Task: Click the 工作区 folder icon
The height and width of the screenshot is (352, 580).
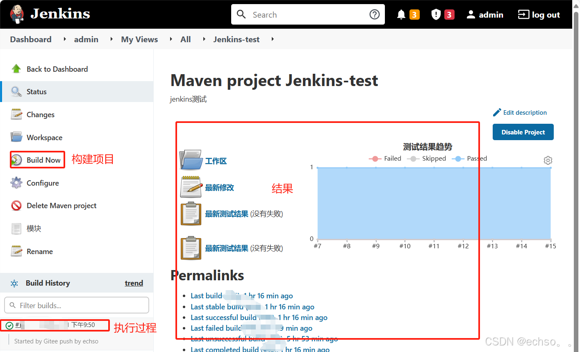Action: click(191, 160)
